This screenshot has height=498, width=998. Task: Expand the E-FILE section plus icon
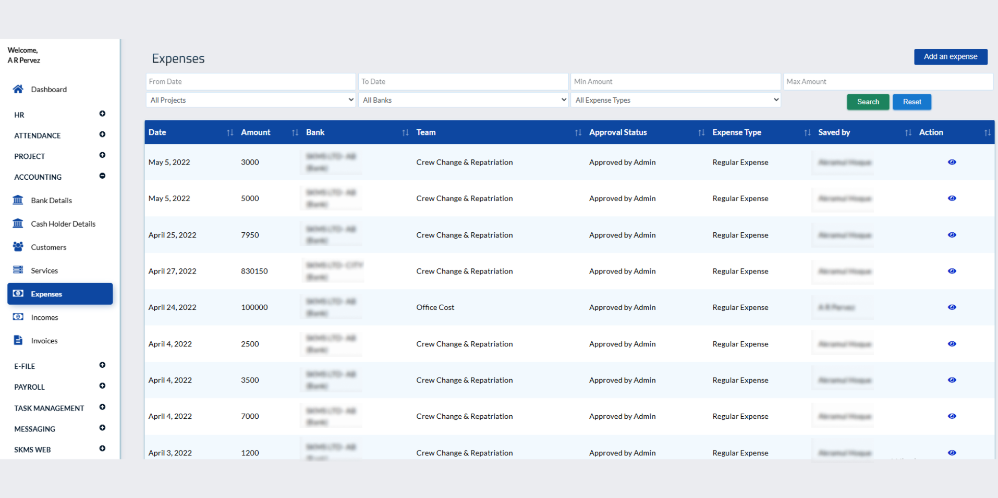(x=102, y=365)
